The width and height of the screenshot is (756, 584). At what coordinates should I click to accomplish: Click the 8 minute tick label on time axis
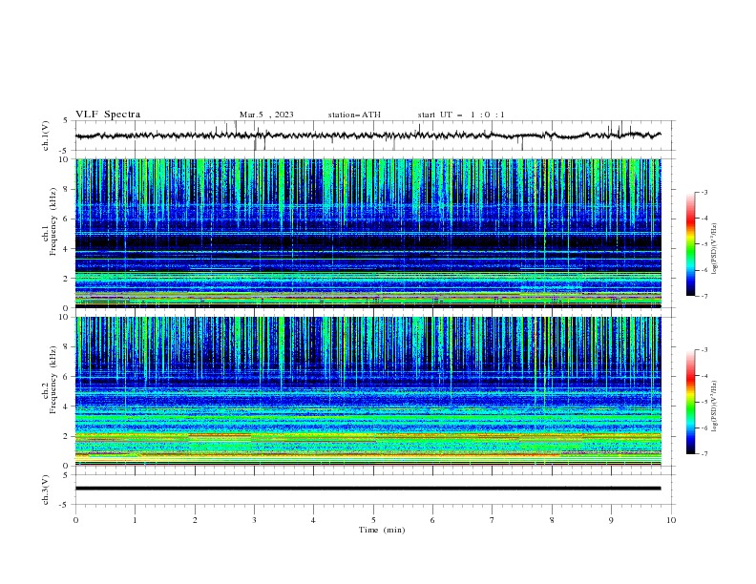(x=552, y=520)
